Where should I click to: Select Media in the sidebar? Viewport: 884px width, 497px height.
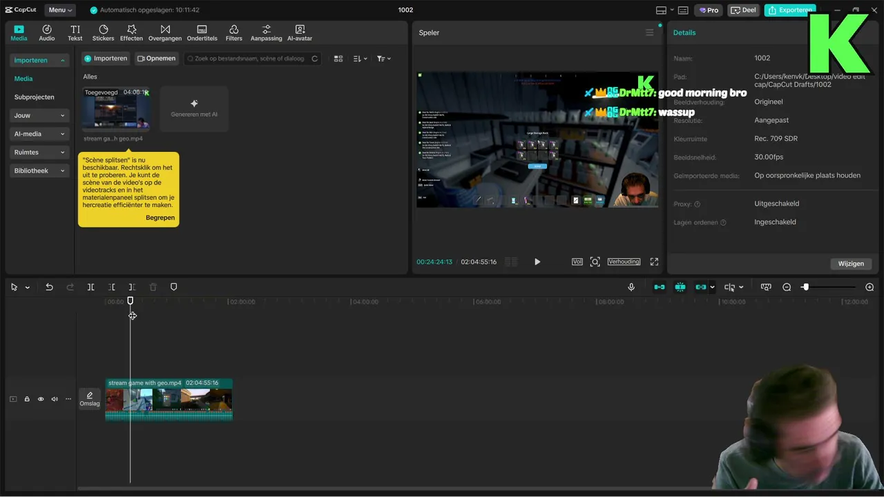pyautogui.click(x=23, y=79)
